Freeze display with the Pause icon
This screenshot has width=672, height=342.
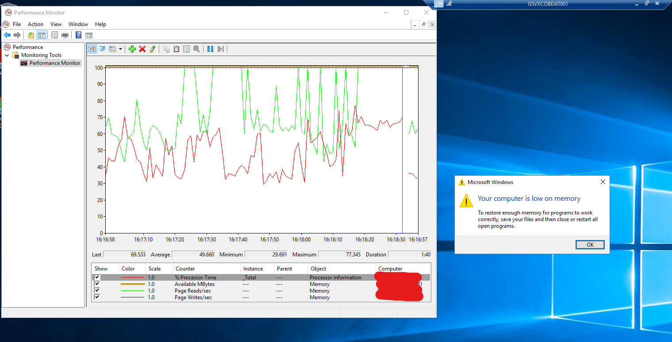pos(210,49)
